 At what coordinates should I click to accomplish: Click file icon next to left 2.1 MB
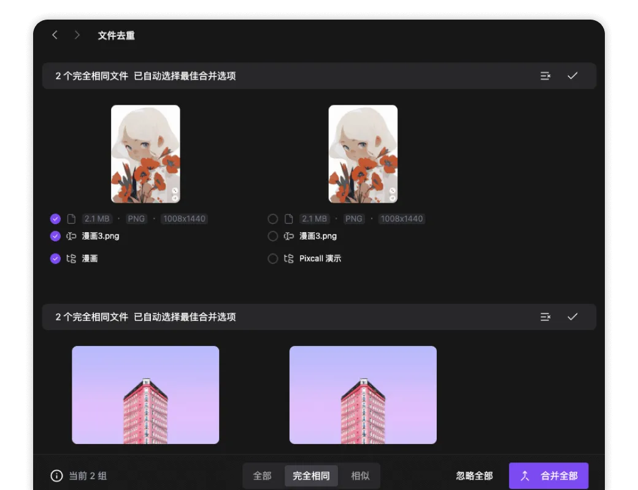71,219
